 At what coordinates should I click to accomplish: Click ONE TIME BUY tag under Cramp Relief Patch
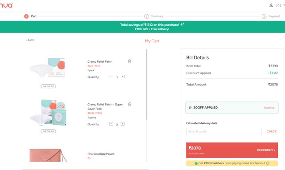tap(49, 86)
